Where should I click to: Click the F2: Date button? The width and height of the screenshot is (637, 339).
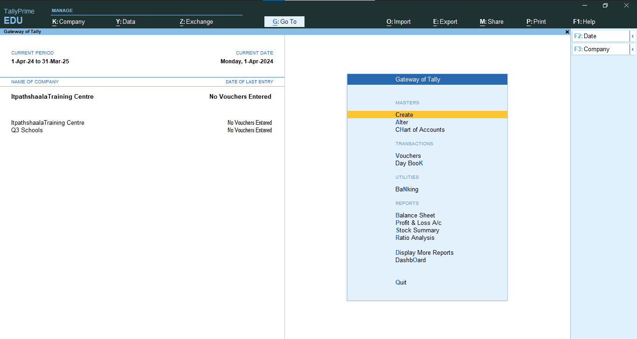601,36
